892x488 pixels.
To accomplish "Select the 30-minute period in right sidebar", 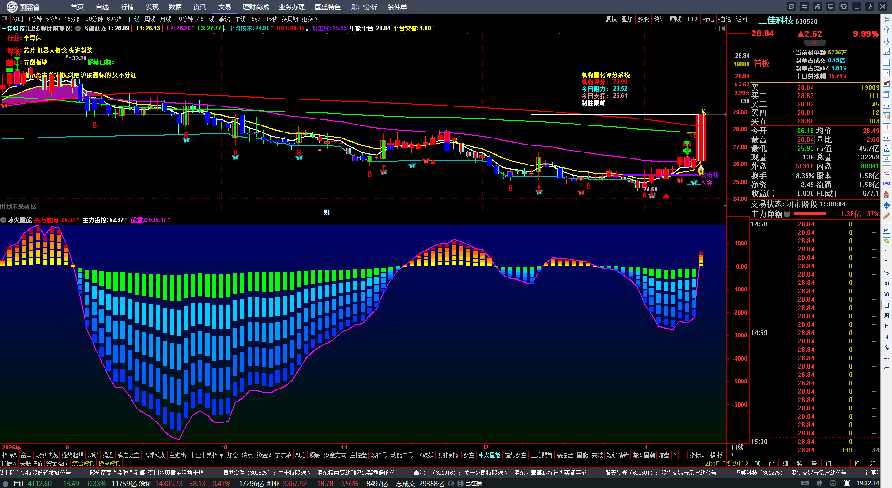I will click(886, 284).
